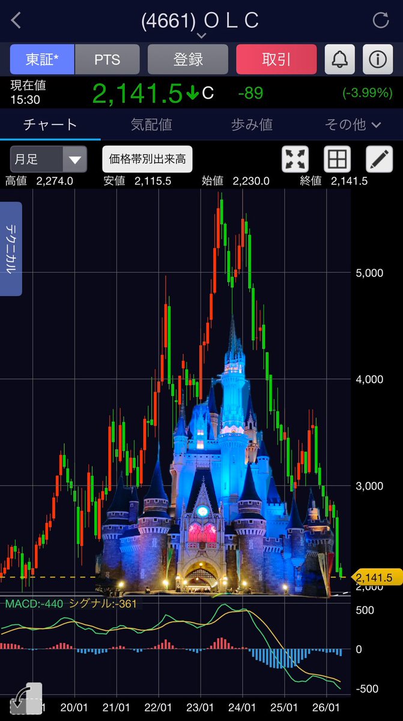Tap the rotate-screen icon at the bottom left

(26, 699)
